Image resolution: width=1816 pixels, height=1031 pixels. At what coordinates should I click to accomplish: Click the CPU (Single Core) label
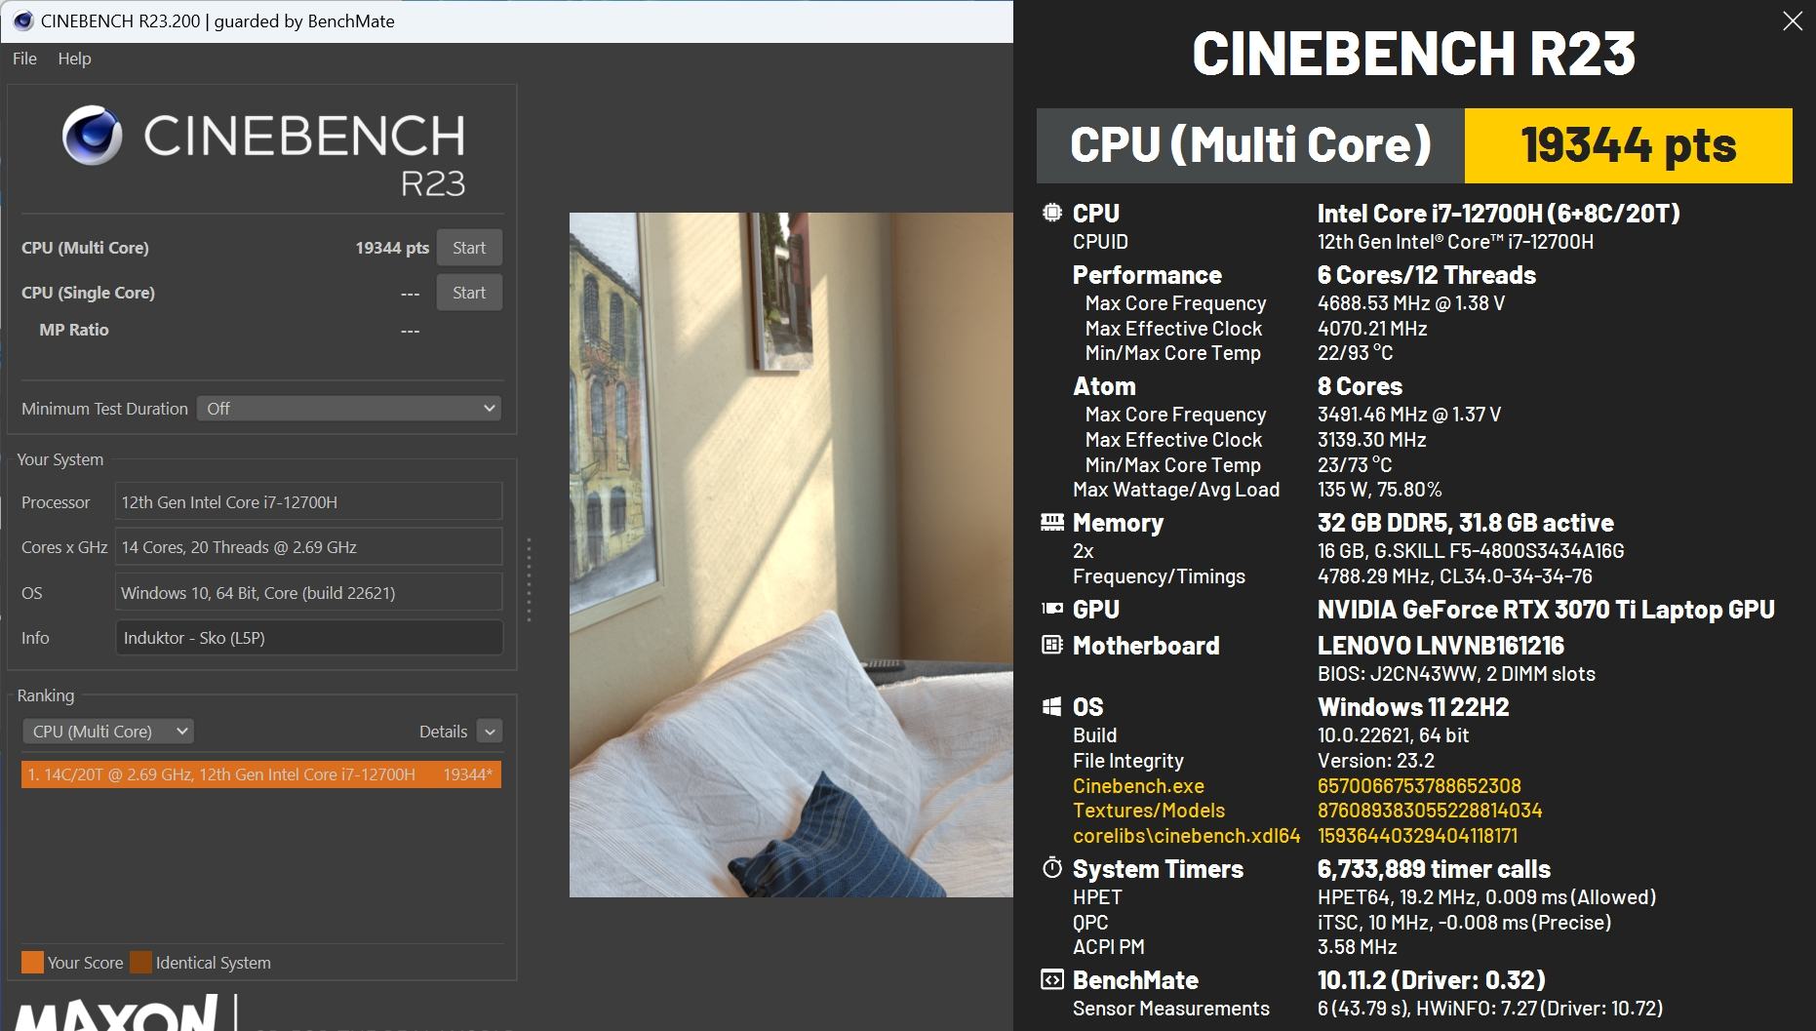pos(88,293)
